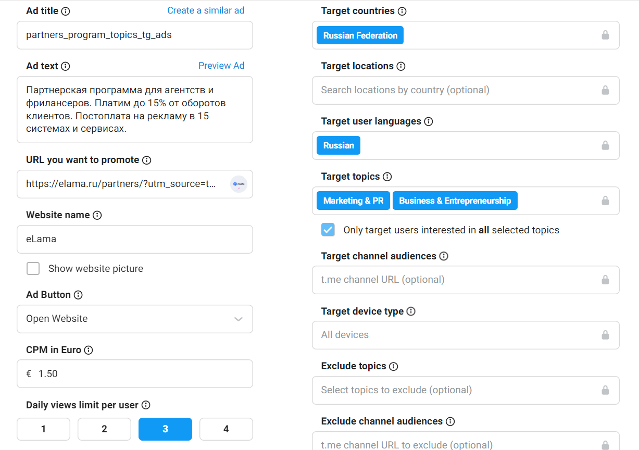
Task: Click lock icon in Target device type
Action: [x=605, y=335]
